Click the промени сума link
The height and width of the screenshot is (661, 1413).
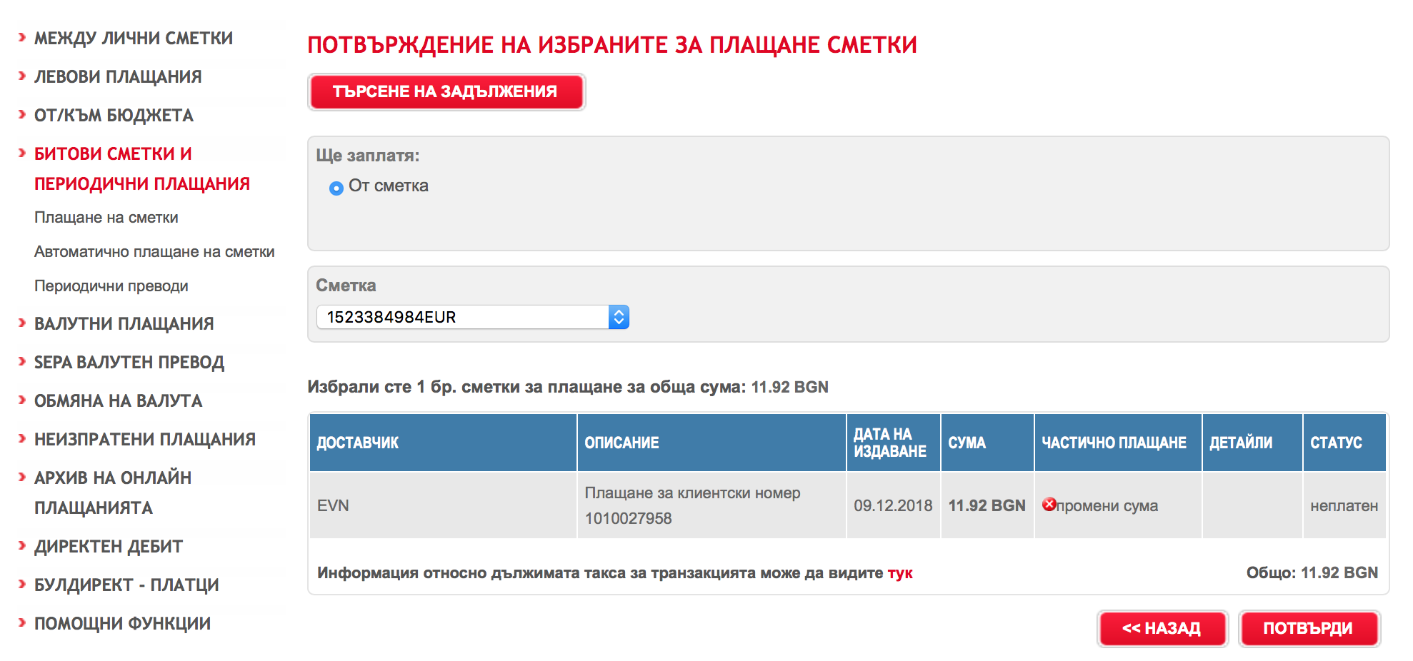(1107, 506)
